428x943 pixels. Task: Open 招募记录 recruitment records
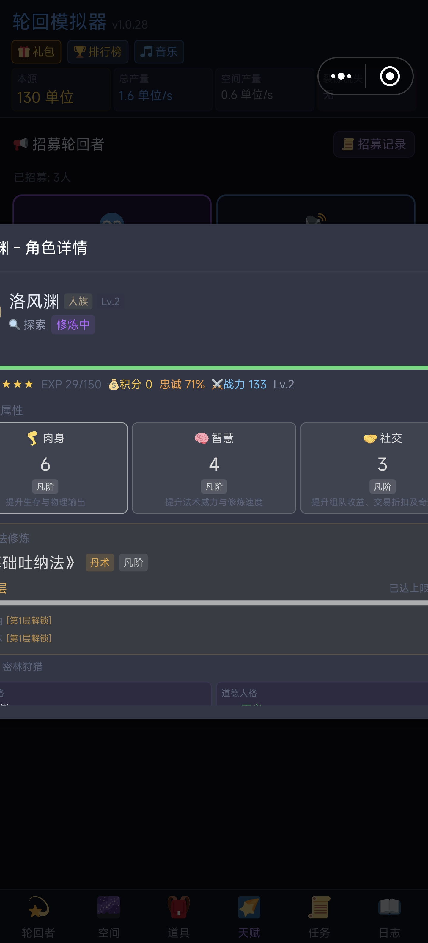(x=374, y=144)
